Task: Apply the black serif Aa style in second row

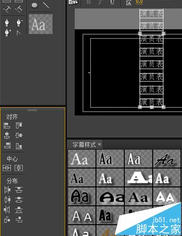Action: pyautogui.click(x=82, y=177)
